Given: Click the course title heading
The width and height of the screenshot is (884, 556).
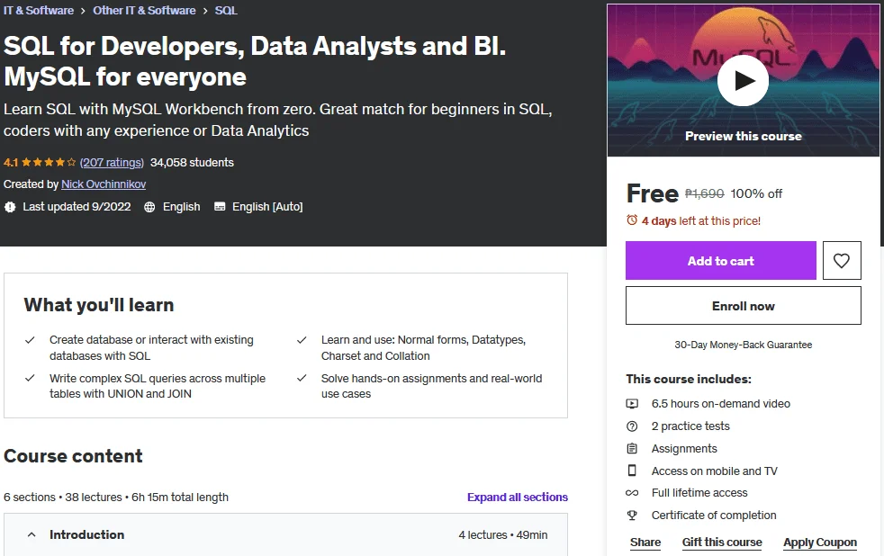Looking at the screenshot, I should click(255, 61).
